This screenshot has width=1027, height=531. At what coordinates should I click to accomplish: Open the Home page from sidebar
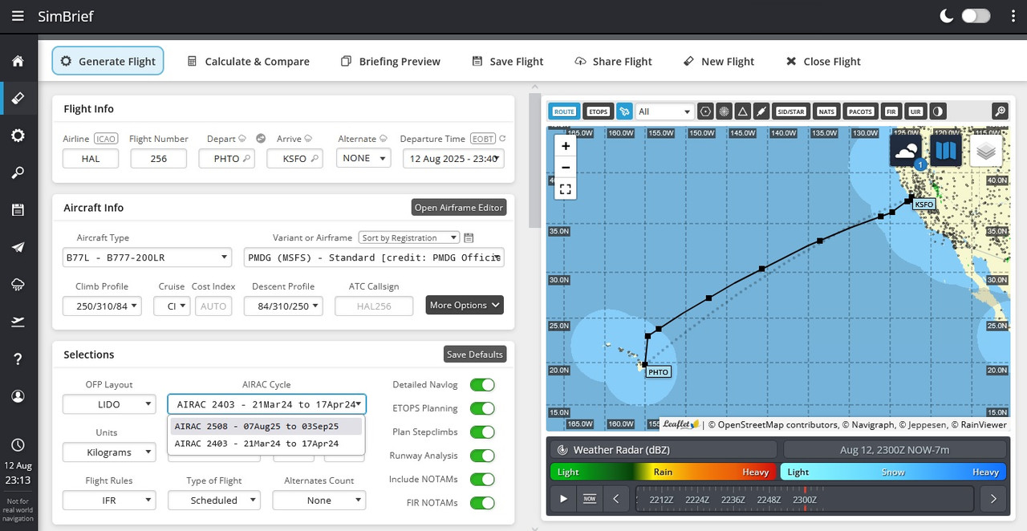point(18,62)
